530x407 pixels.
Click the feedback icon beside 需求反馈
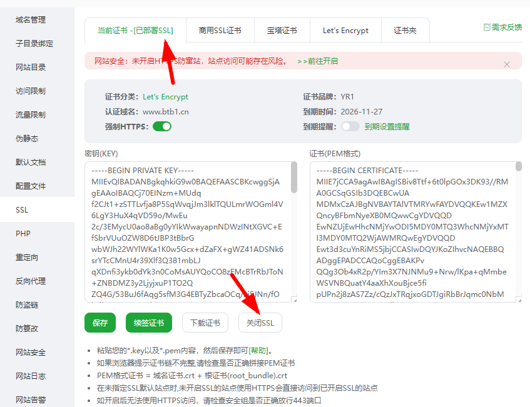[x=487, y=27]
